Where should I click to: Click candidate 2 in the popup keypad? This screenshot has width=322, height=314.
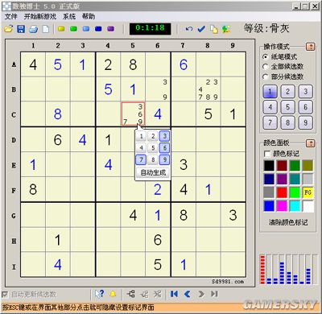pos(153,136)
